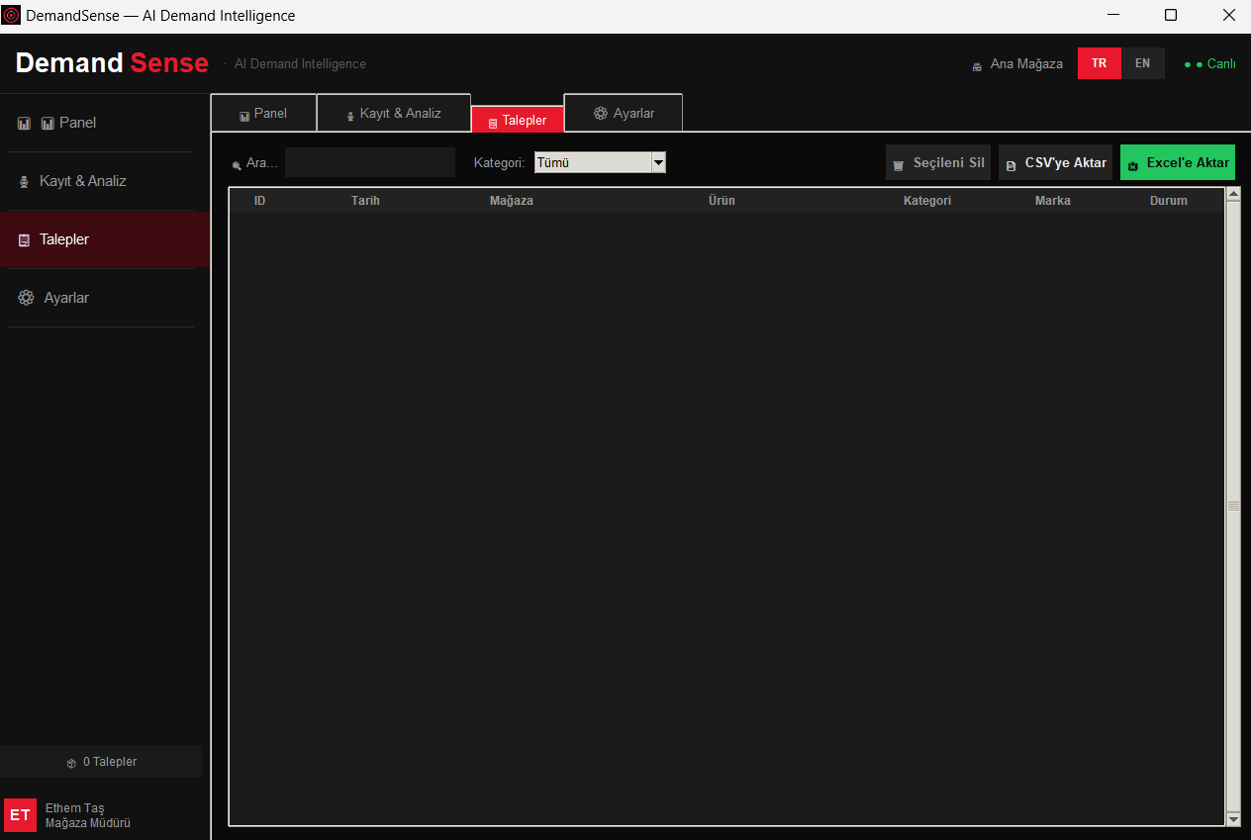
Task: Delete selected rows using Seçileni Sil
Action: point(937,162)
